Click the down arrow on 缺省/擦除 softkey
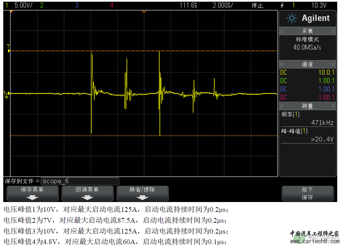The height and width of the screenshot is (247, 343). pos(142,197)
